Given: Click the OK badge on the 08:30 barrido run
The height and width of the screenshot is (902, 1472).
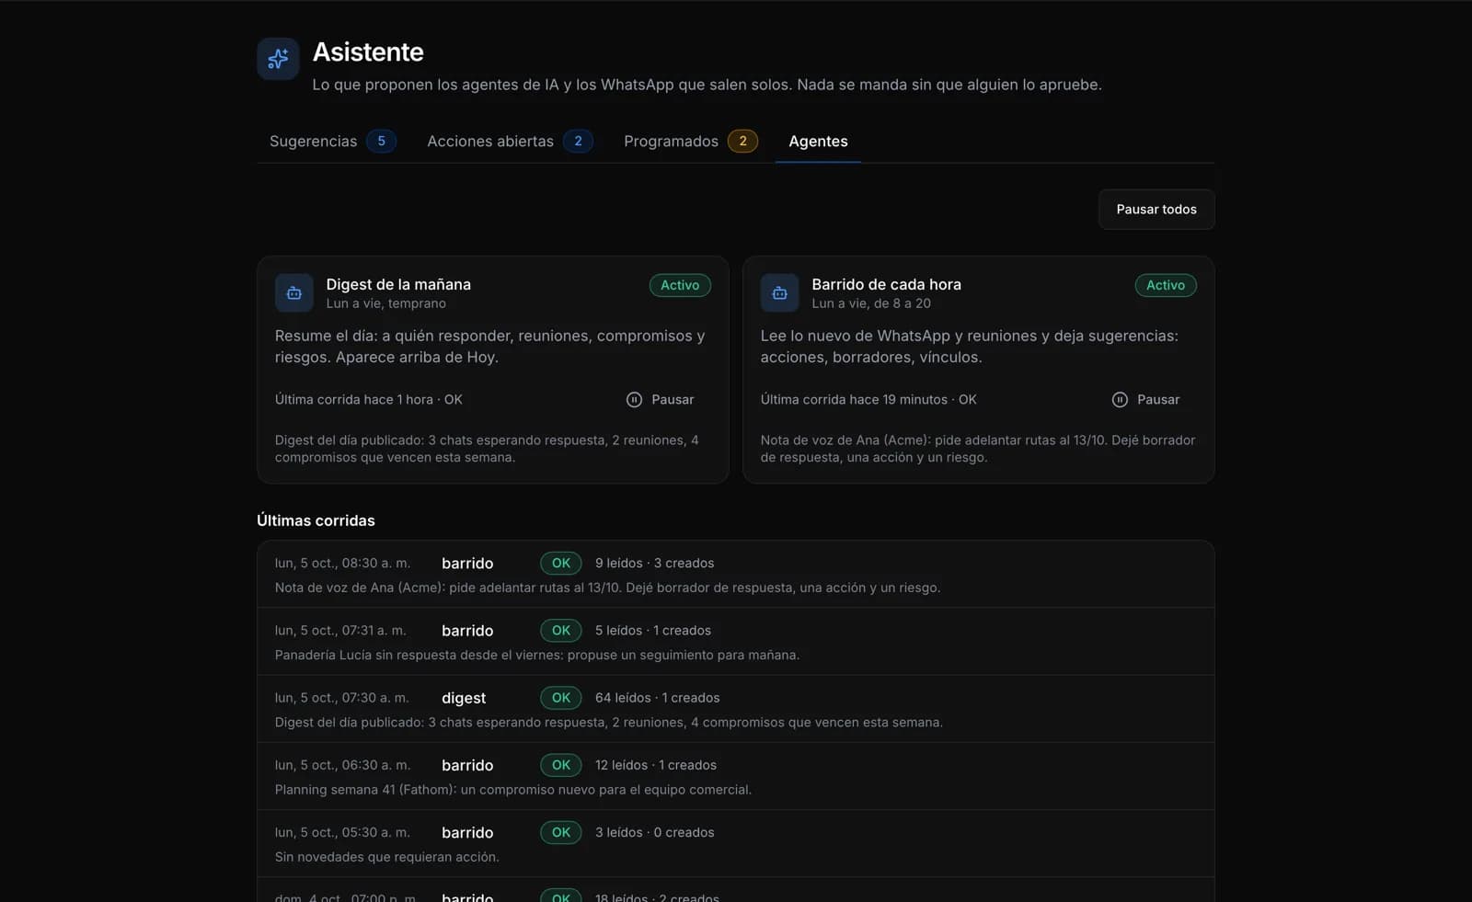Looking at the screenshot, I should coord(561,563).
